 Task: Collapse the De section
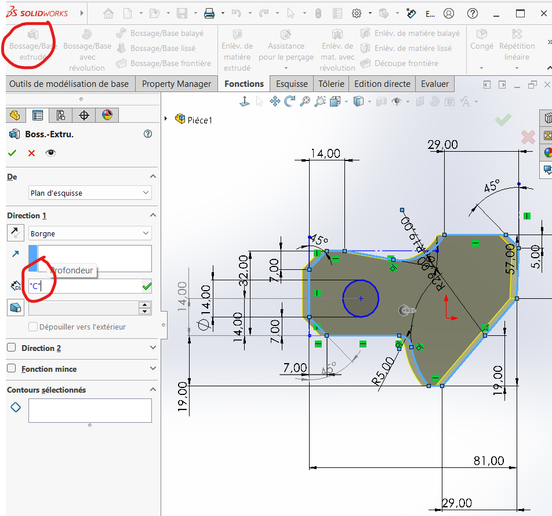tap(153, 177)
